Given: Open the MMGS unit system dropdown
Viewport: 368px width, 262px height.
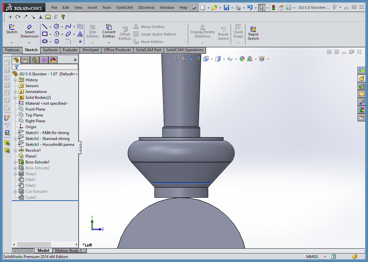Looking at the screenshot, I should pyautogui.click(x=325, y=257).
